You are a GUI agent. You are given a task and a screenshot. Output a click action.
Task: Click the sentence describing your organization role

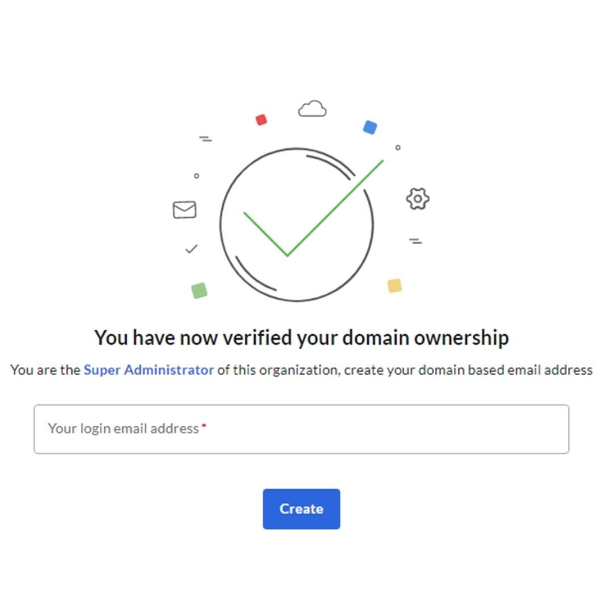click(301, 370)
